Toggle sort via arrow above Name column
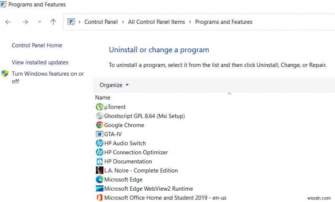Screen dimensions: 335x202 point(229,93)
